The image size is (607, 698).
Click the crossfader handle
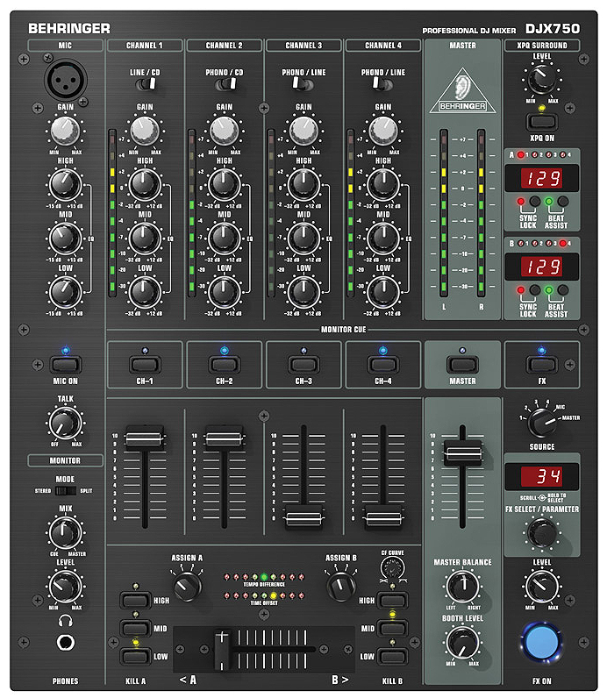(222, 650)
